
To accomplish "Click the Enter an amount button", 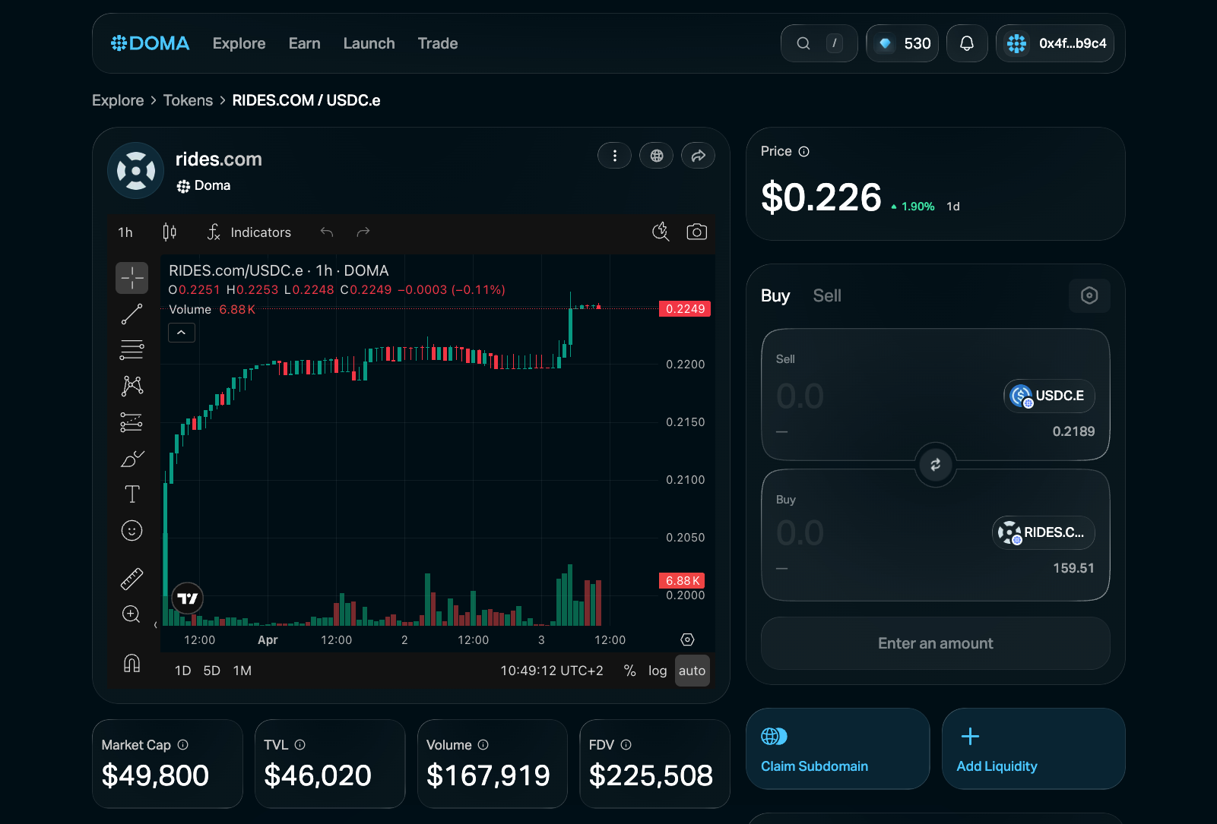I will tap(936, 643).
